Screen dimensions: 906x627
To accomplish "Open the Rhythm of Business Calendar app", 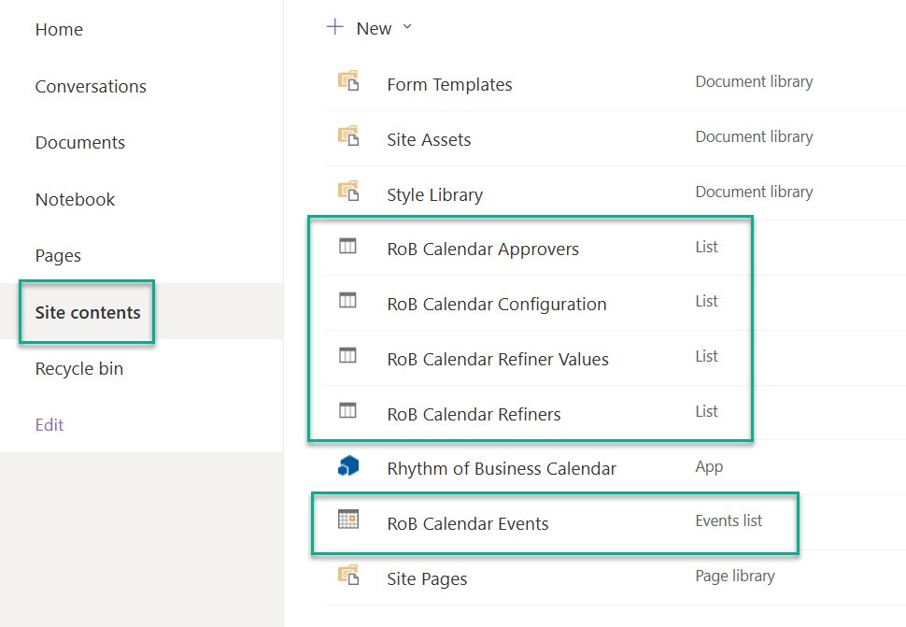I will point(502,469).
